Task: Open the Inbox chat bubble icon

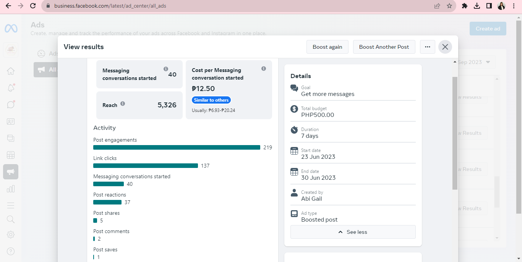Action: pyautogui.click(x=11, y=105)
